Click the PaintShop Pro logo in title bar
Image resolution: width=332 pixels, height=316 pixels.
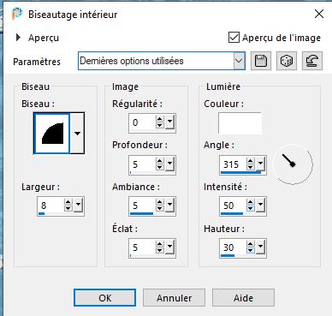pyautogui.click(x=17, y=14)
